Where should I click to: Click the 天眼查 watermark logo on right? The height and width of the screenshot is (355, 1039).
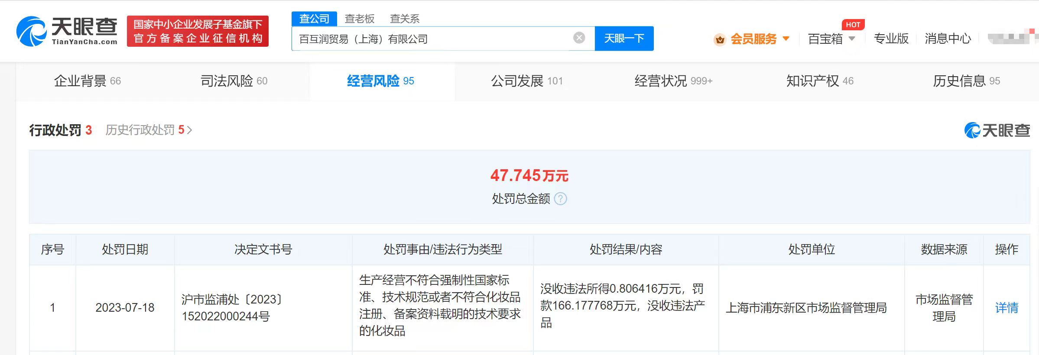click(997, 130)
